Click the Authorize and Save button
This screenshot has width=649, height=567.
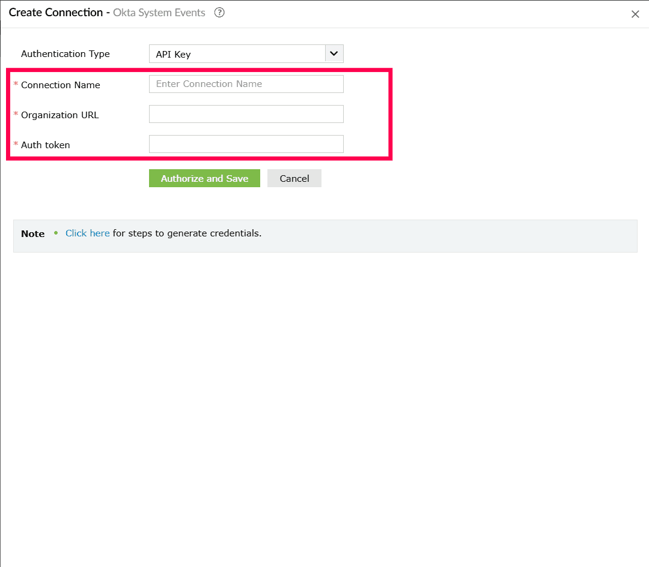204,179
